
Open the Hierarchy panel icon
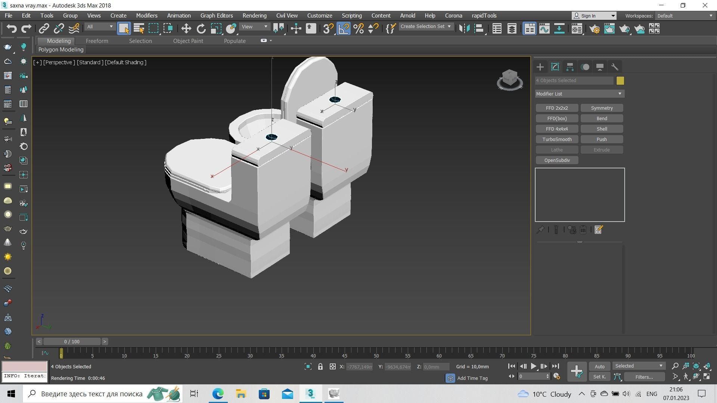click(x=569, y=67)
